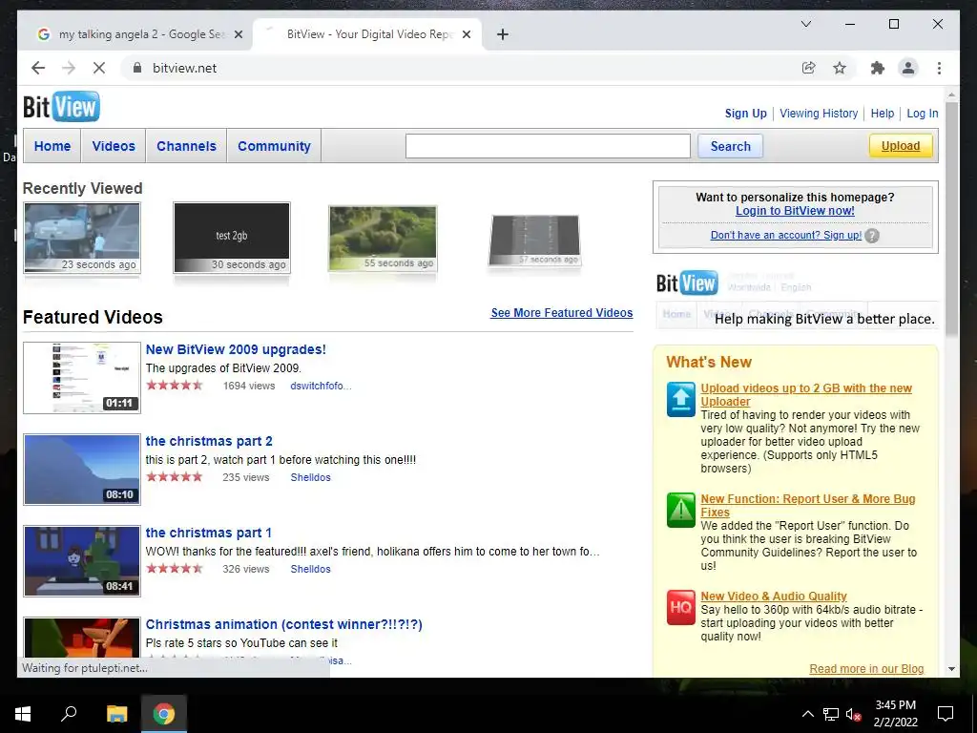Open New Function: Report User link
Image resolution: width=977 pixels, height=733 pixels.
807,506
